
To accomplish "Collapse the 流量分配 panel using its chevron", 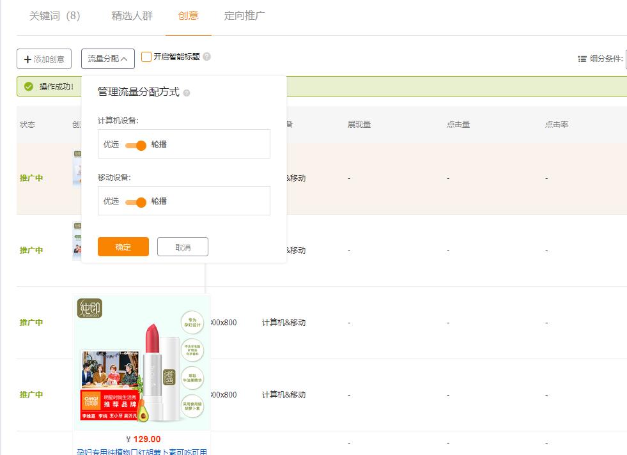I will [123, 58].
